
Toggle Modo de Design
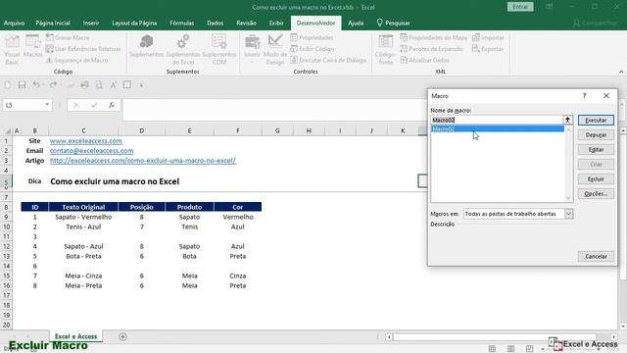click(275, 50)
